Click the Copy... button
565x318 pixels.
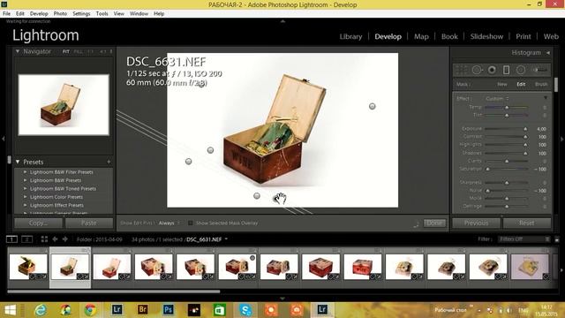[x=38, y=223]
